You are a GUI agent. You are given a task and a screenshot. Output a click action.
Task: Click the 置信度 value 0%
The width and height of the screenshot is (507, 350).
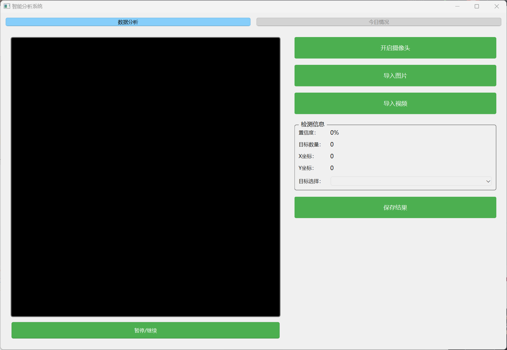(334, 133)
